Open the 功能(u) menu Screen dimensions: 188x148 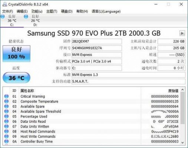[37, 11]
